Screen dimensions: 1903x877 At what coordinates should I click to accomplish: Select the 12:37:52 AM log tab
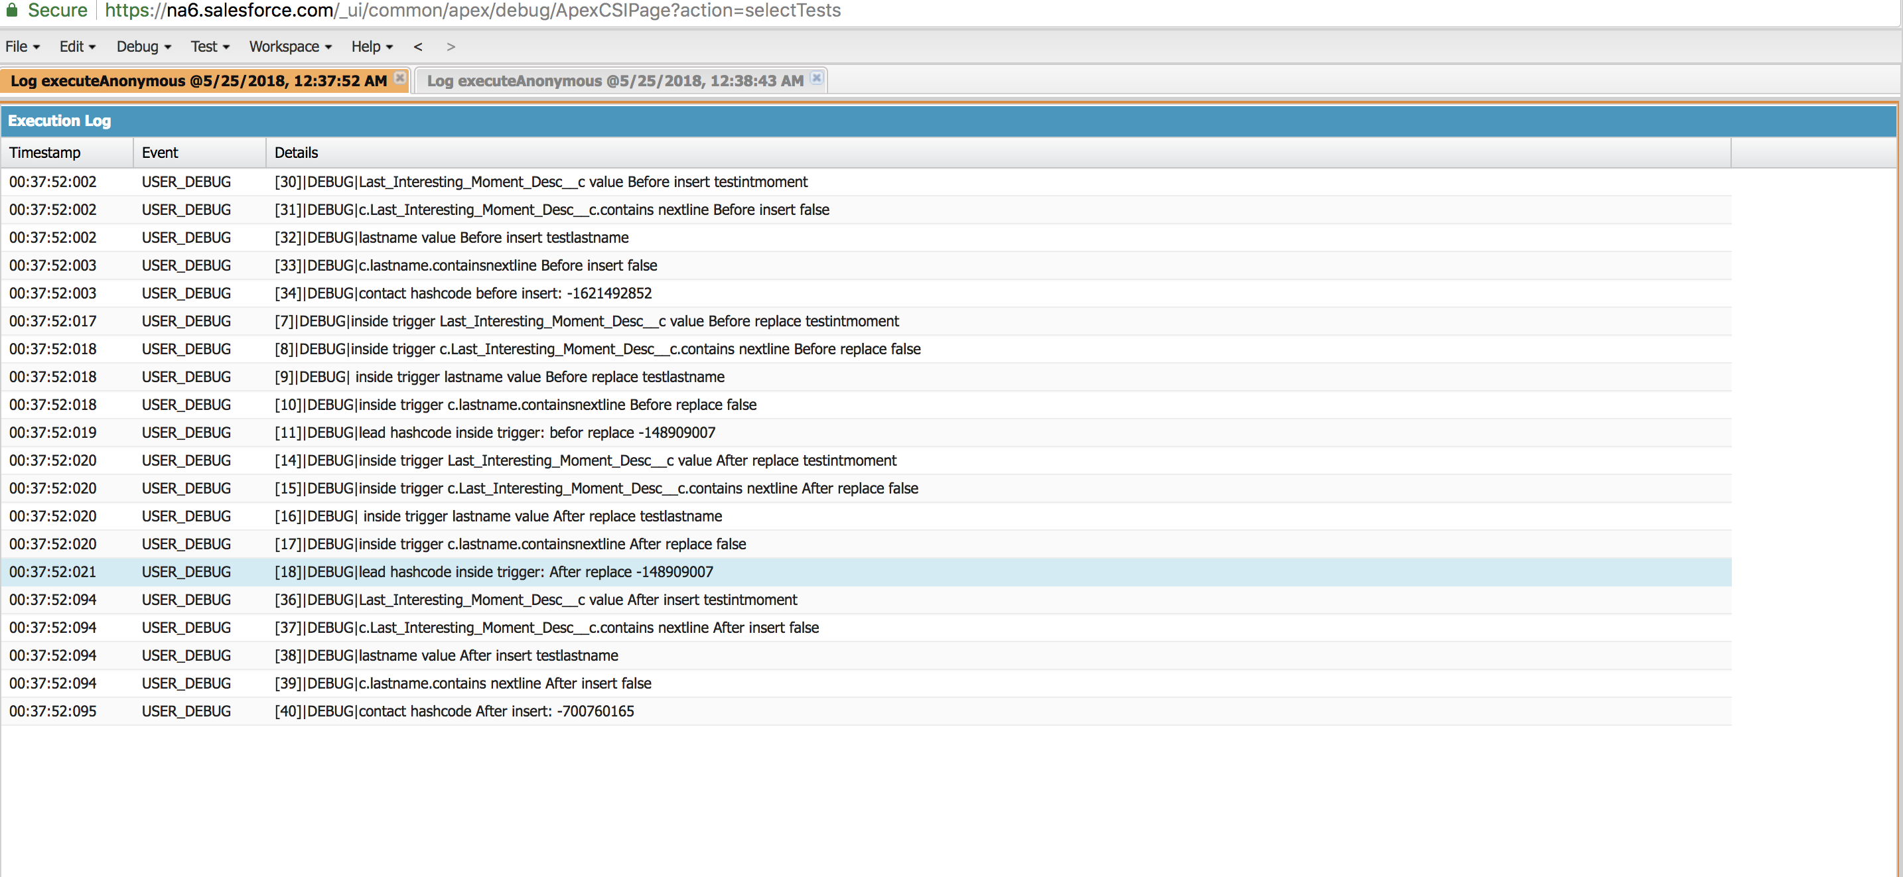coord(198,80)
